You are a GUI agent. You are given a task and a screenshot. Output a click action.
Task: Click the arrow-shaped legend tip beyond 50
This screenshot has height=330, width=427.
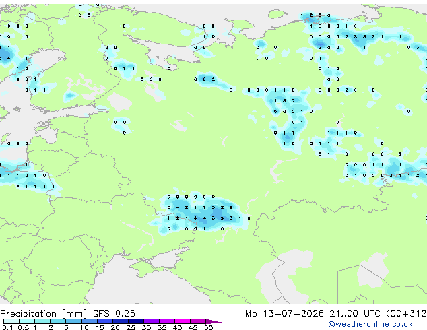pyautogui.click(x=213, y=321)
